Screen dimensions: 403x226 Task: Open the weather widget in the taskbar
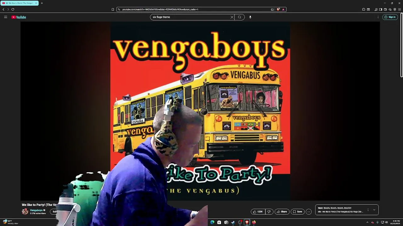pyautogui.click(x=10, y=222)
